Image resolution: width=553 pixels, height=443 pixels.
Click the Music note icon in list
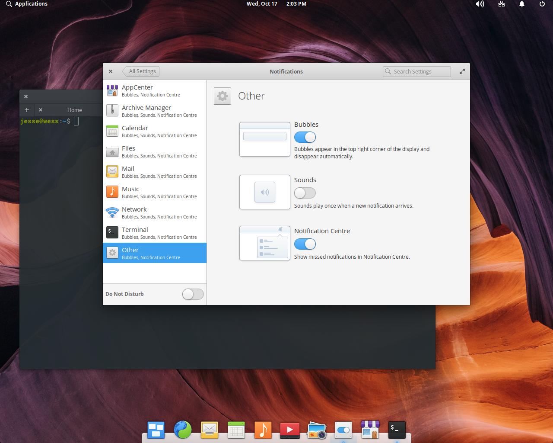(112, 192)
